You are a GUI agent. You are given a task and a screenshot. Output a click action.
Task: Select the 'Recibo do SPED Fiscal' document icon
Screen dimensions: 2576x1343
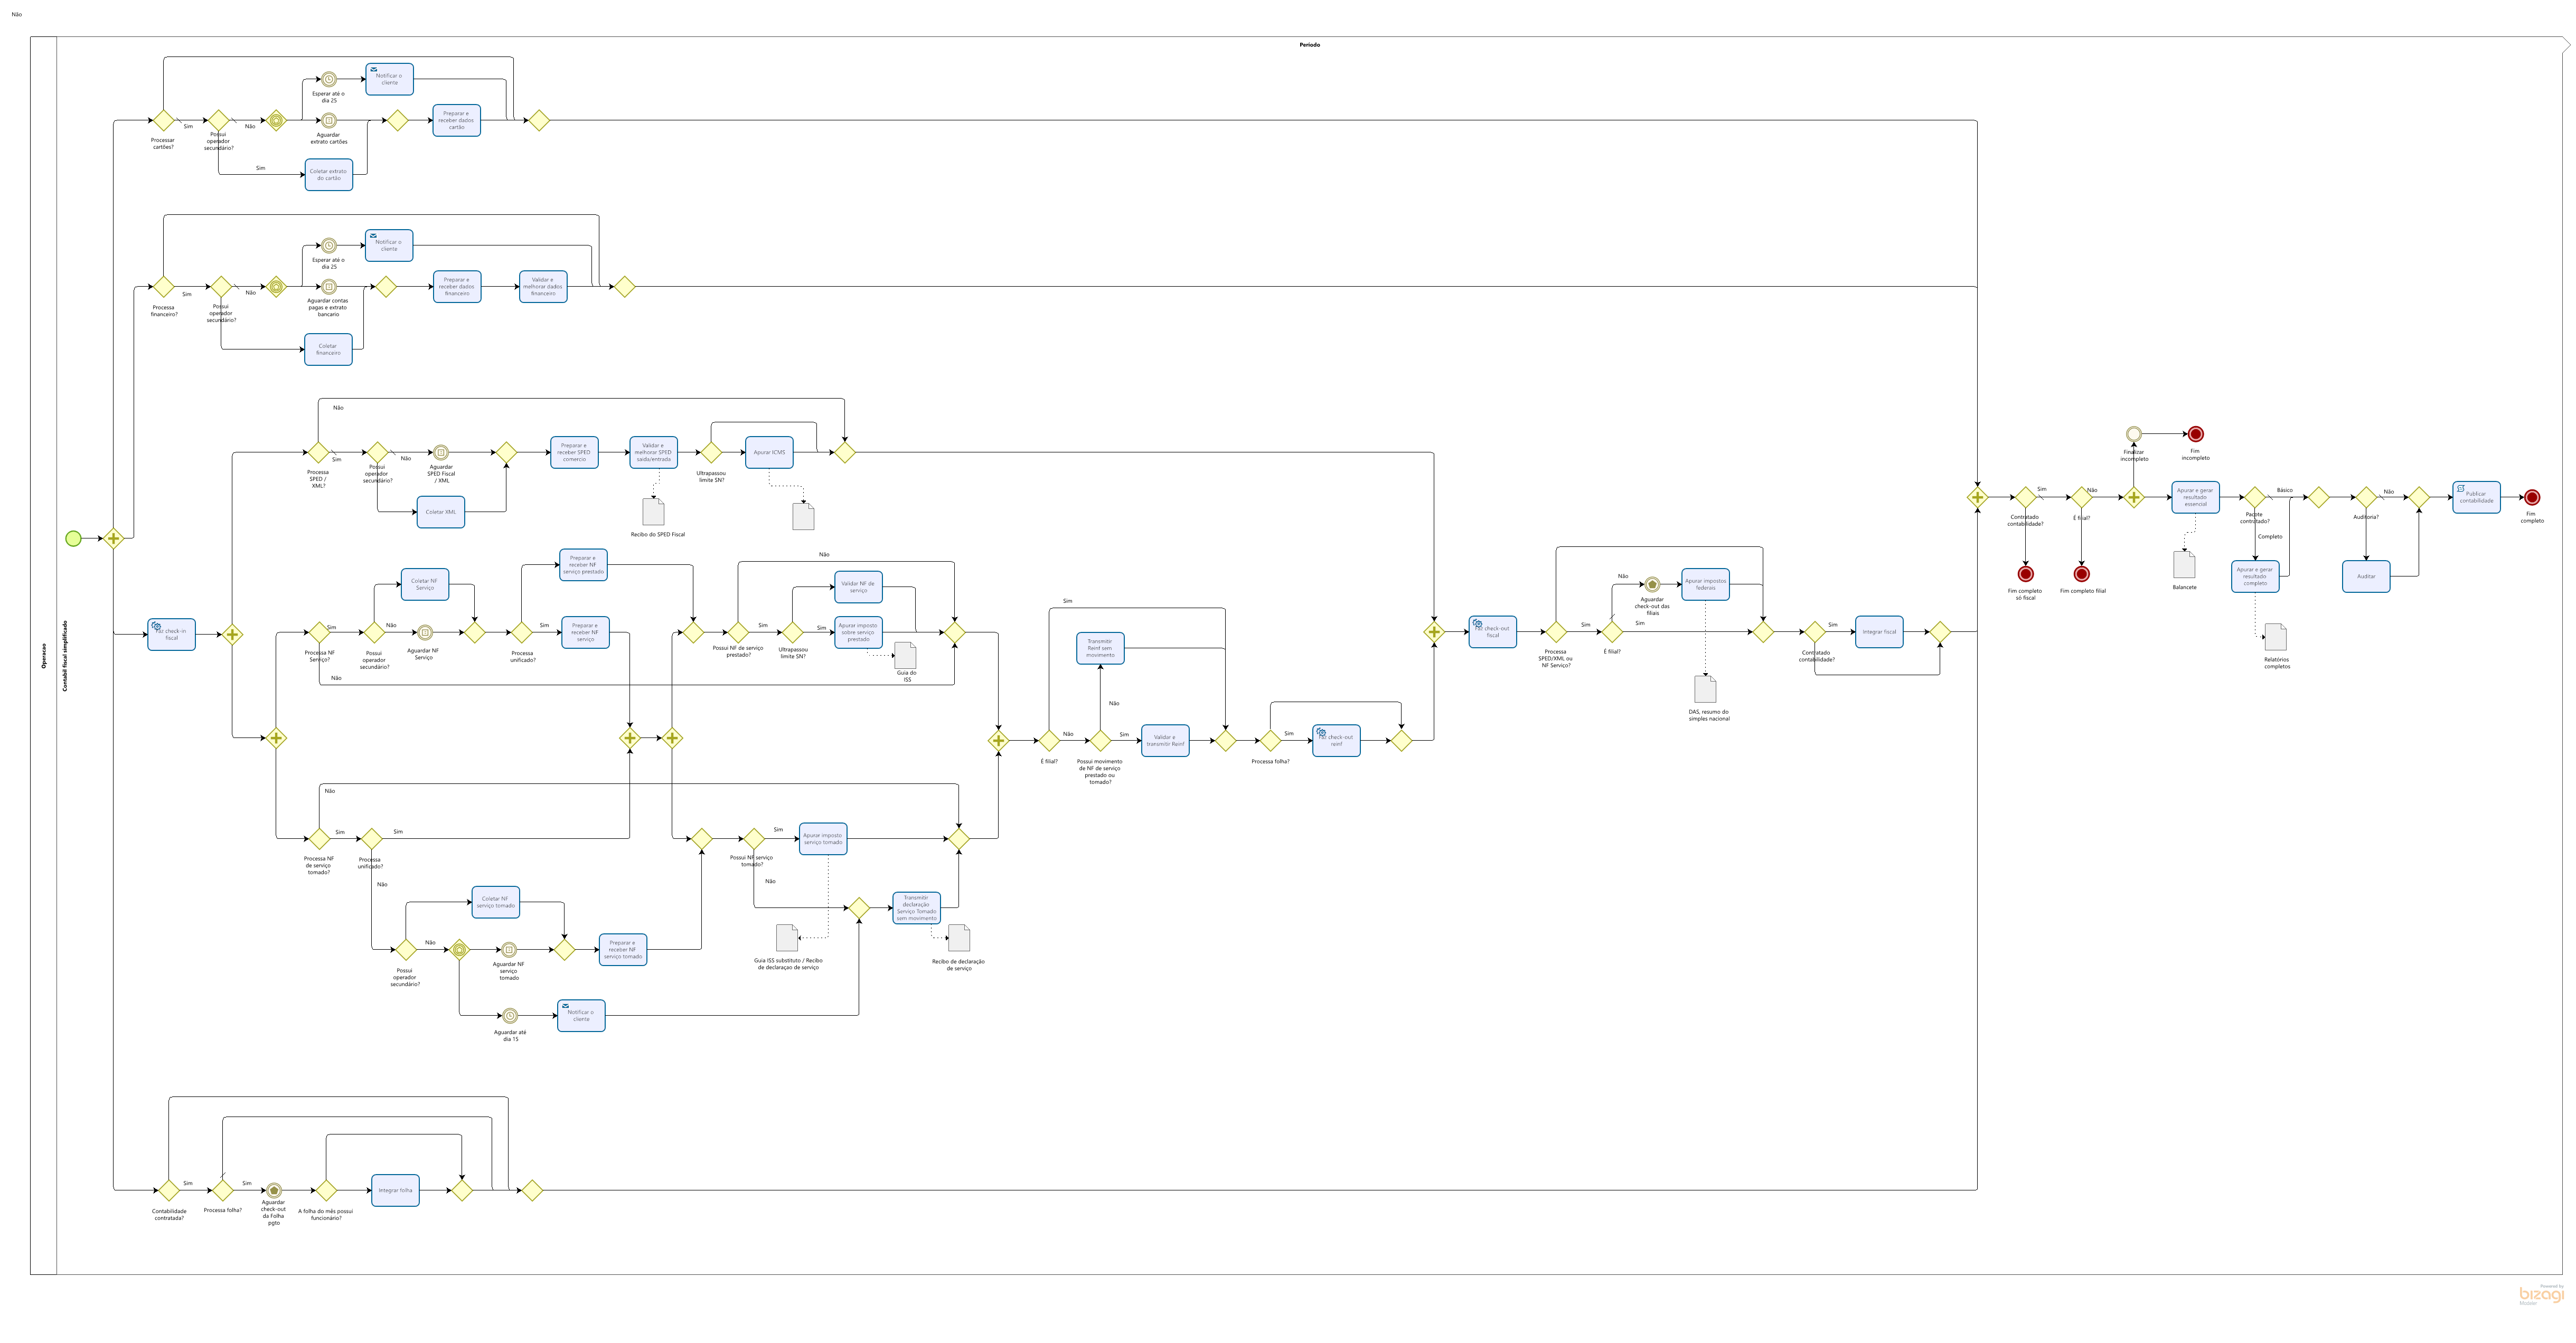(x=653, y=512)
